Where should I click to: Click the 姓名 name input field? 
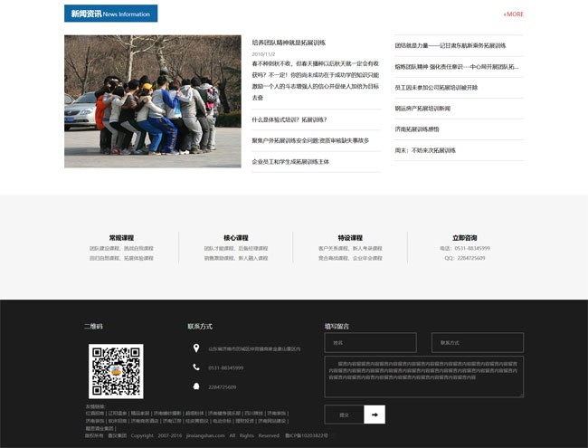click(371, 343)
